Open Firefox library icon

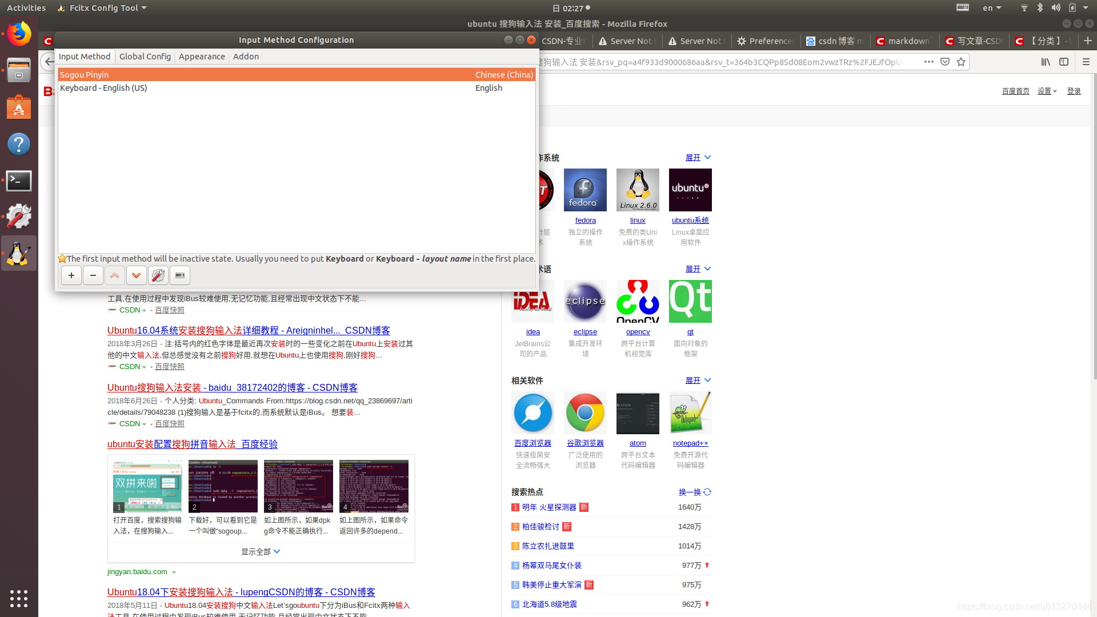click(1046, 62)
